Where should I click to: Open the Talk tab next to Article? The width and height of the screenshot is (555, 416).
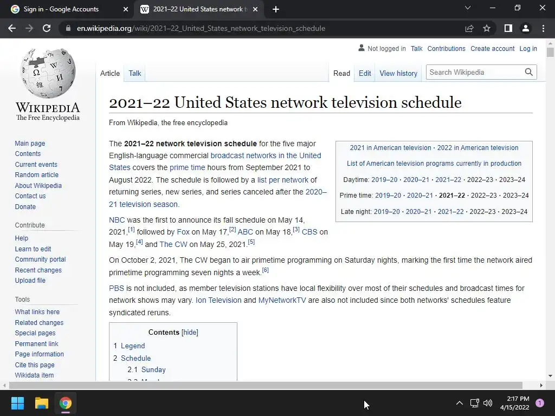point(135,73)
